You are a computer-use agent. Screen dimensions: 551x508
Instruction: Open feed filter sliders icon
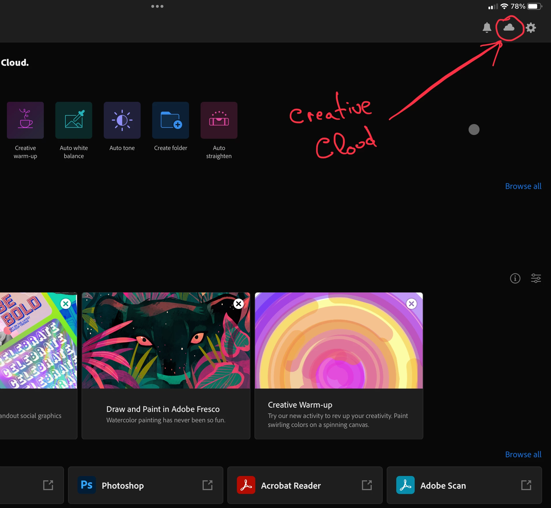tap(536, 278)
